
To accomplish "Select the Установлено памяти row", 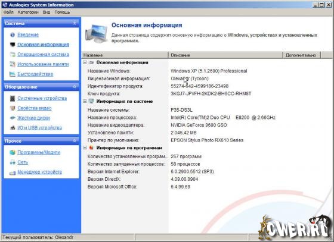I will point(207,133).
